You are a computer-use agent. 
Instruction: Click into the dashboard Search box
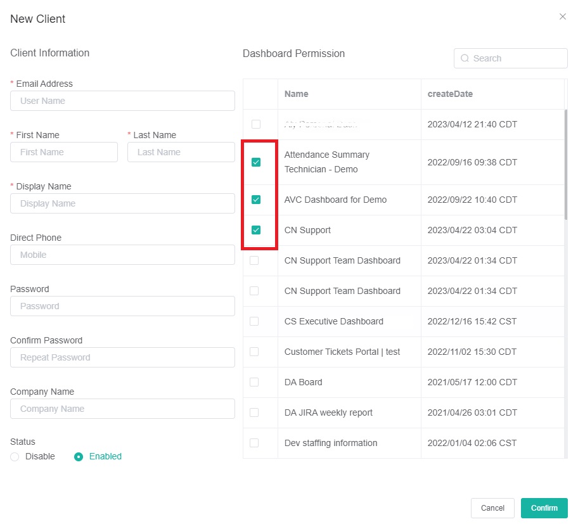coord(517,58)
